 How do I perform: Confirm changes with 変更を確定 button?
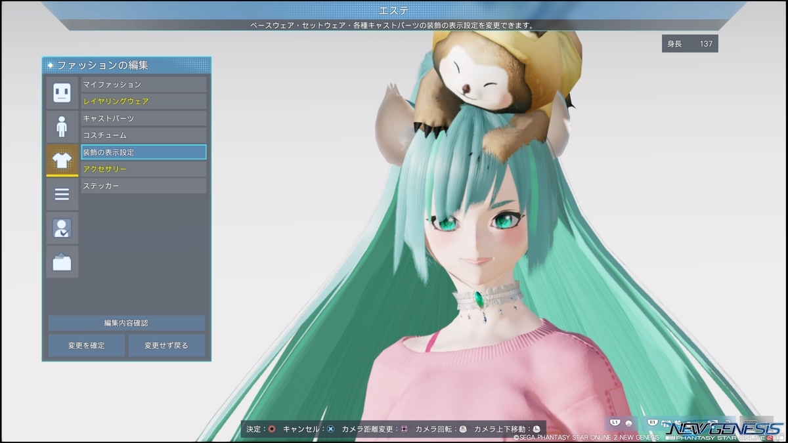point(86,345)
